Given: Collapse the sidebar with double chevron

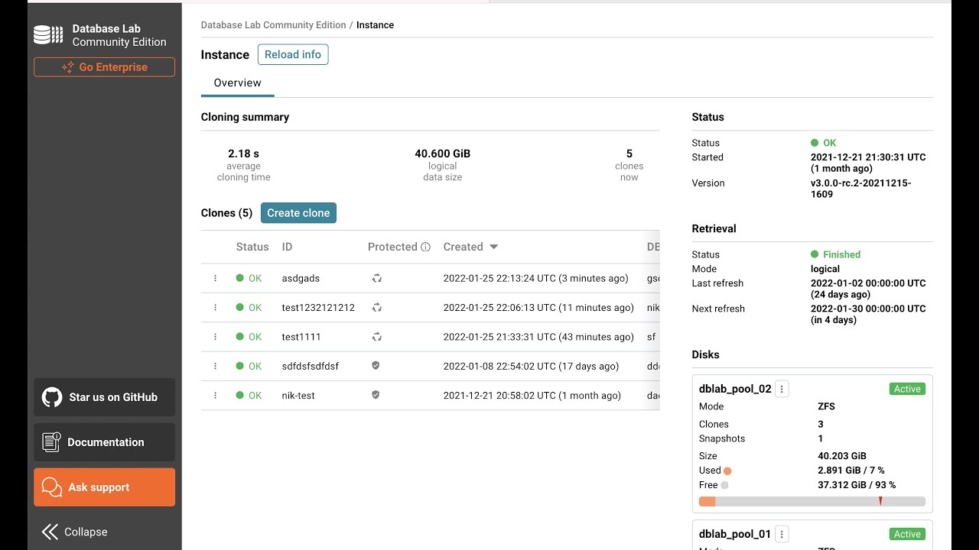Looking at the screenshot, I should tap(50, 532).
